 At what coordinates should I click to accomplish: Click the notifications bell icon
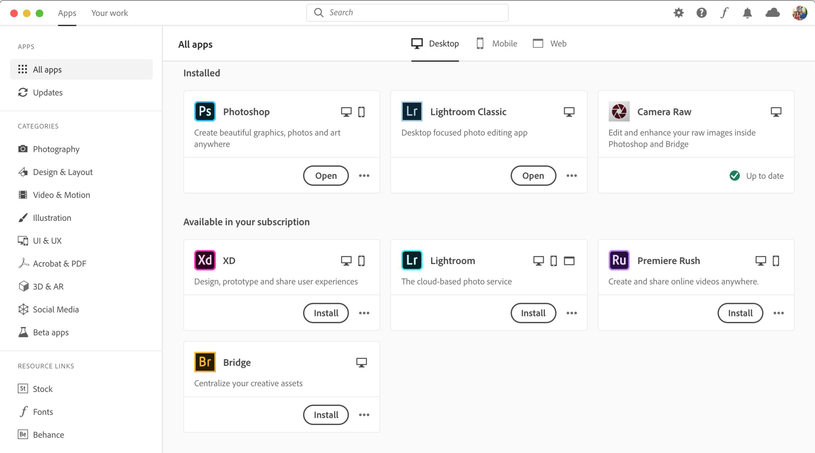(747, 13)
